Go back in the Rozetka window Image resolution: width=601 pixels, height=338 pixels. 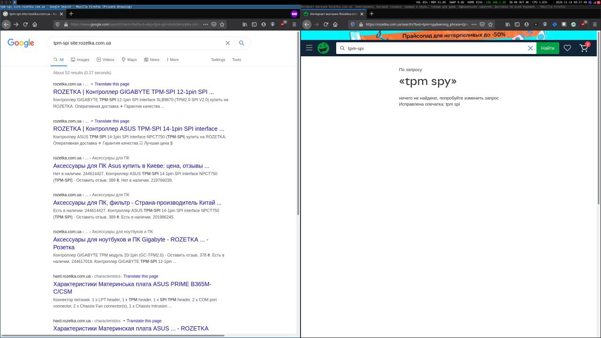307,24
